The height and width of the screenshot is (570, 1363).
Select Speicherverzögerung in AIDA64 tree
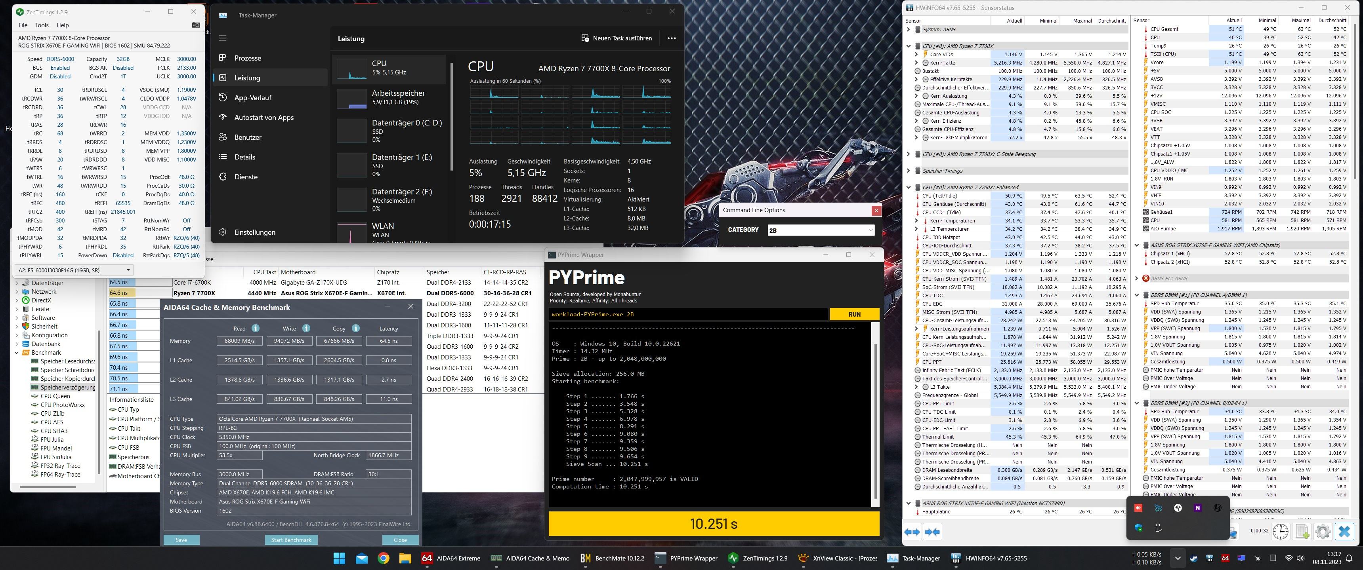(x=63, y=388)
